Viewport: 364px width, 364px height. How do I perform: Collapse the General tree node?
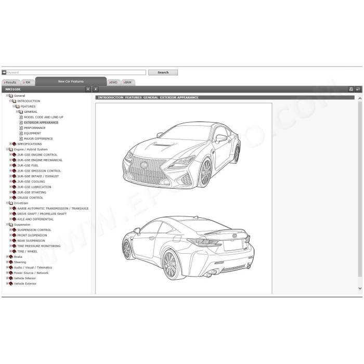click(7, 96)
